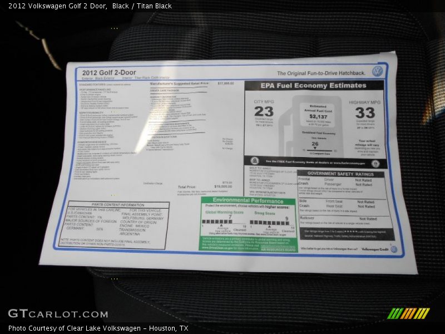Click the total price amount $19,000.00
This screenshot has width=445, height=334.
[x=223, y=186]
